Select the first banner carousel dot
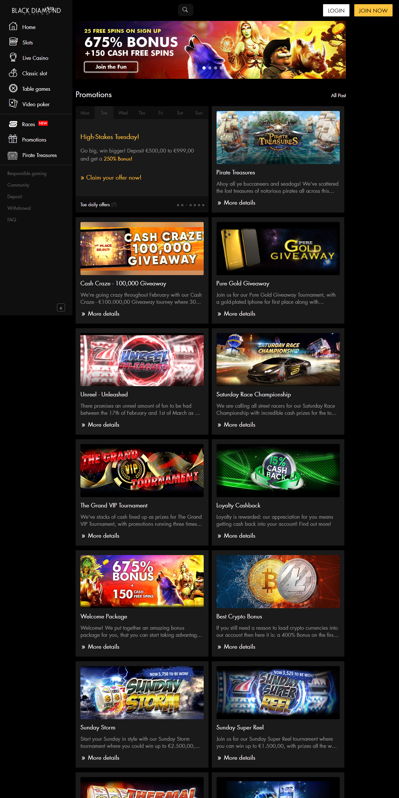Screen dimensions: 399x798 click(x=204, y=68)
